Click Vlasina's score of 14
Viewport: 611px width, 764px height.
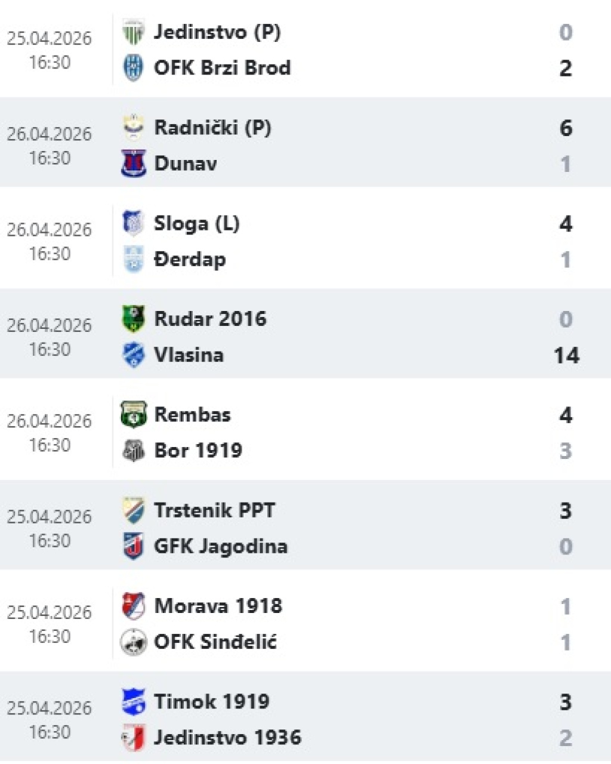click(566, 356)
